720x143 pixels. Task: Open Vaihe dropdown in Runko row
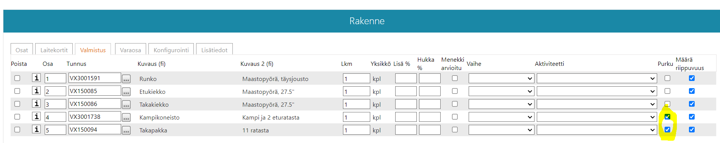(x=501, y=79)
